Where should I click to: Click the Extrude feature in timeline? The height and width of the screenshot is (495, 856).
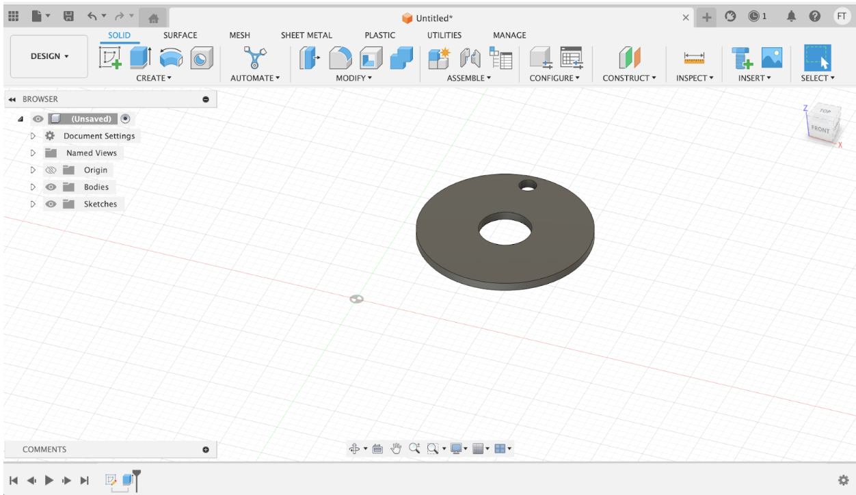click(x=127, y=480)
